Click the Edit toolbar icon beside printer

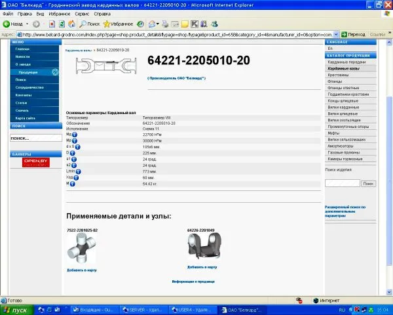[175, 24]
